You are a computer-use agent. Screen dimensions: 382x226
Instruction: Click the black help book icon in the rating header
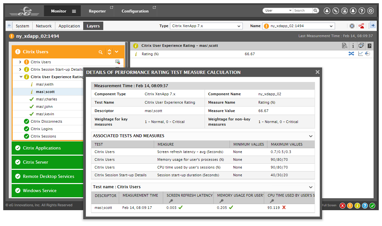coord(369,46)
